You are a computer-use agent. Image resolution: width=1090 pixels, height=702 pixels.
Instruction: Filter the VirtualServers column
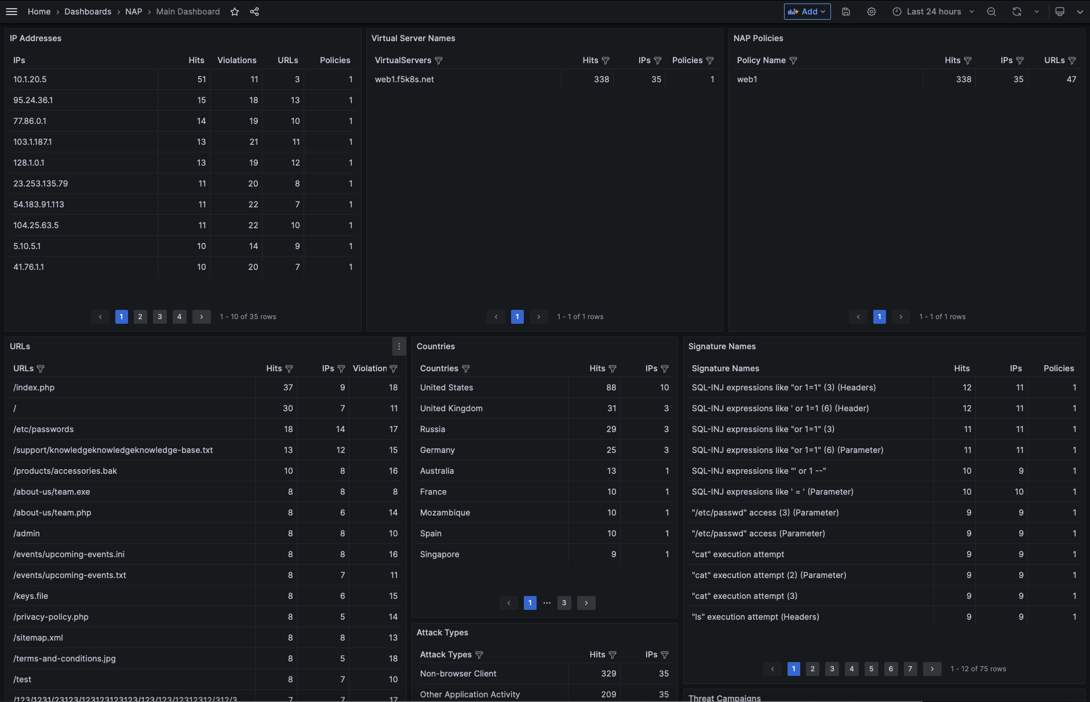439,60
